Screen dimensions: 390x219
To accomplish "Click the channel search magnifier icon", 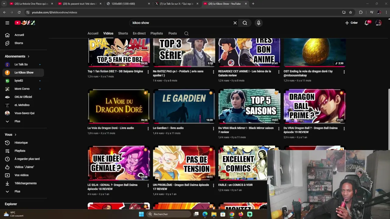I will coord(186,33).
